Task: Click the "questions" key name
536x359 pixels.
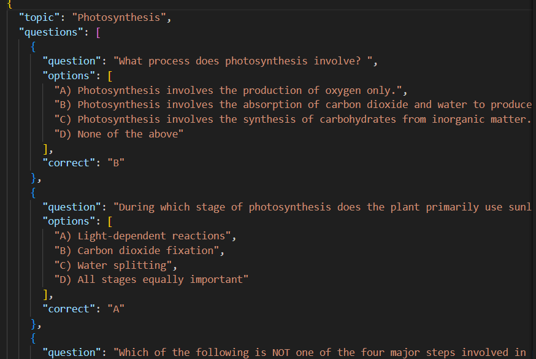Action: 51,32
